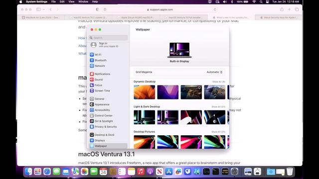Reload the support.apple.com page
This screenshot has height=179, width=319.
(215, 9)
